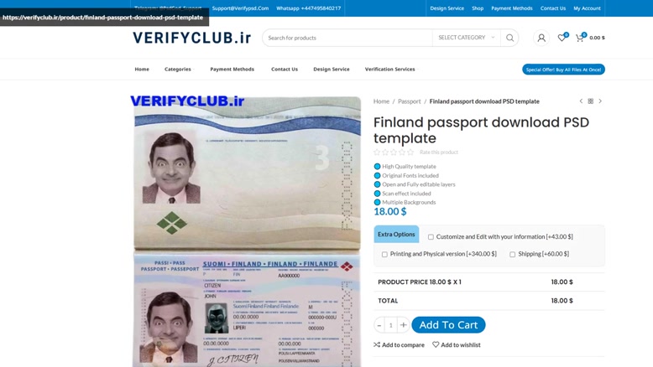Rate product with the fifth star
This screenshot has height=367, width=653.
[x=410, y=152]
